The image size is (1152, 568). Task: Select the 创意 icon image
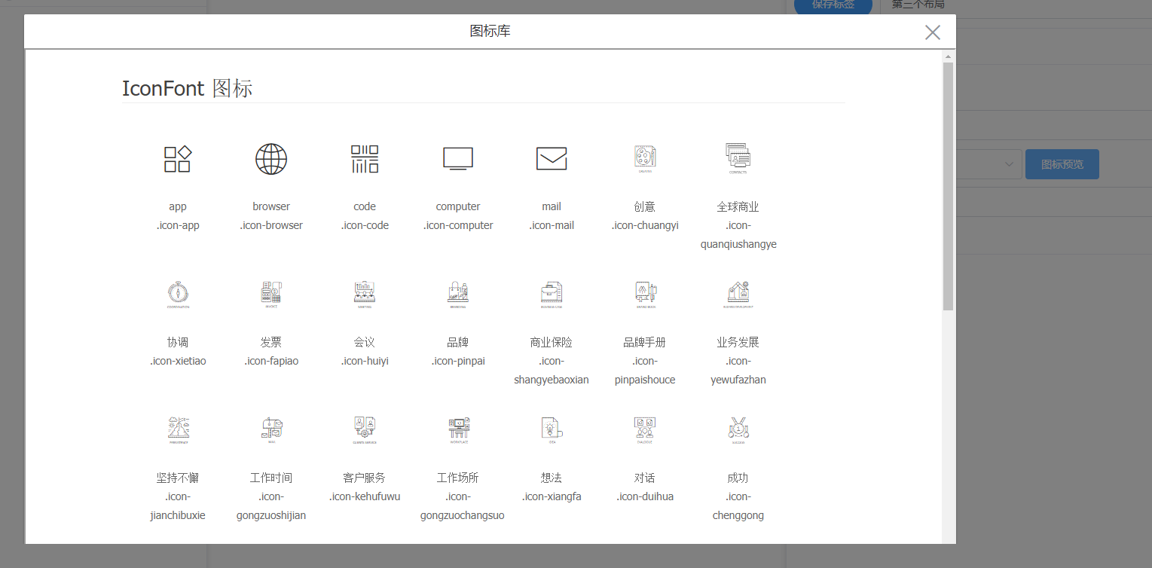(645, 159)
